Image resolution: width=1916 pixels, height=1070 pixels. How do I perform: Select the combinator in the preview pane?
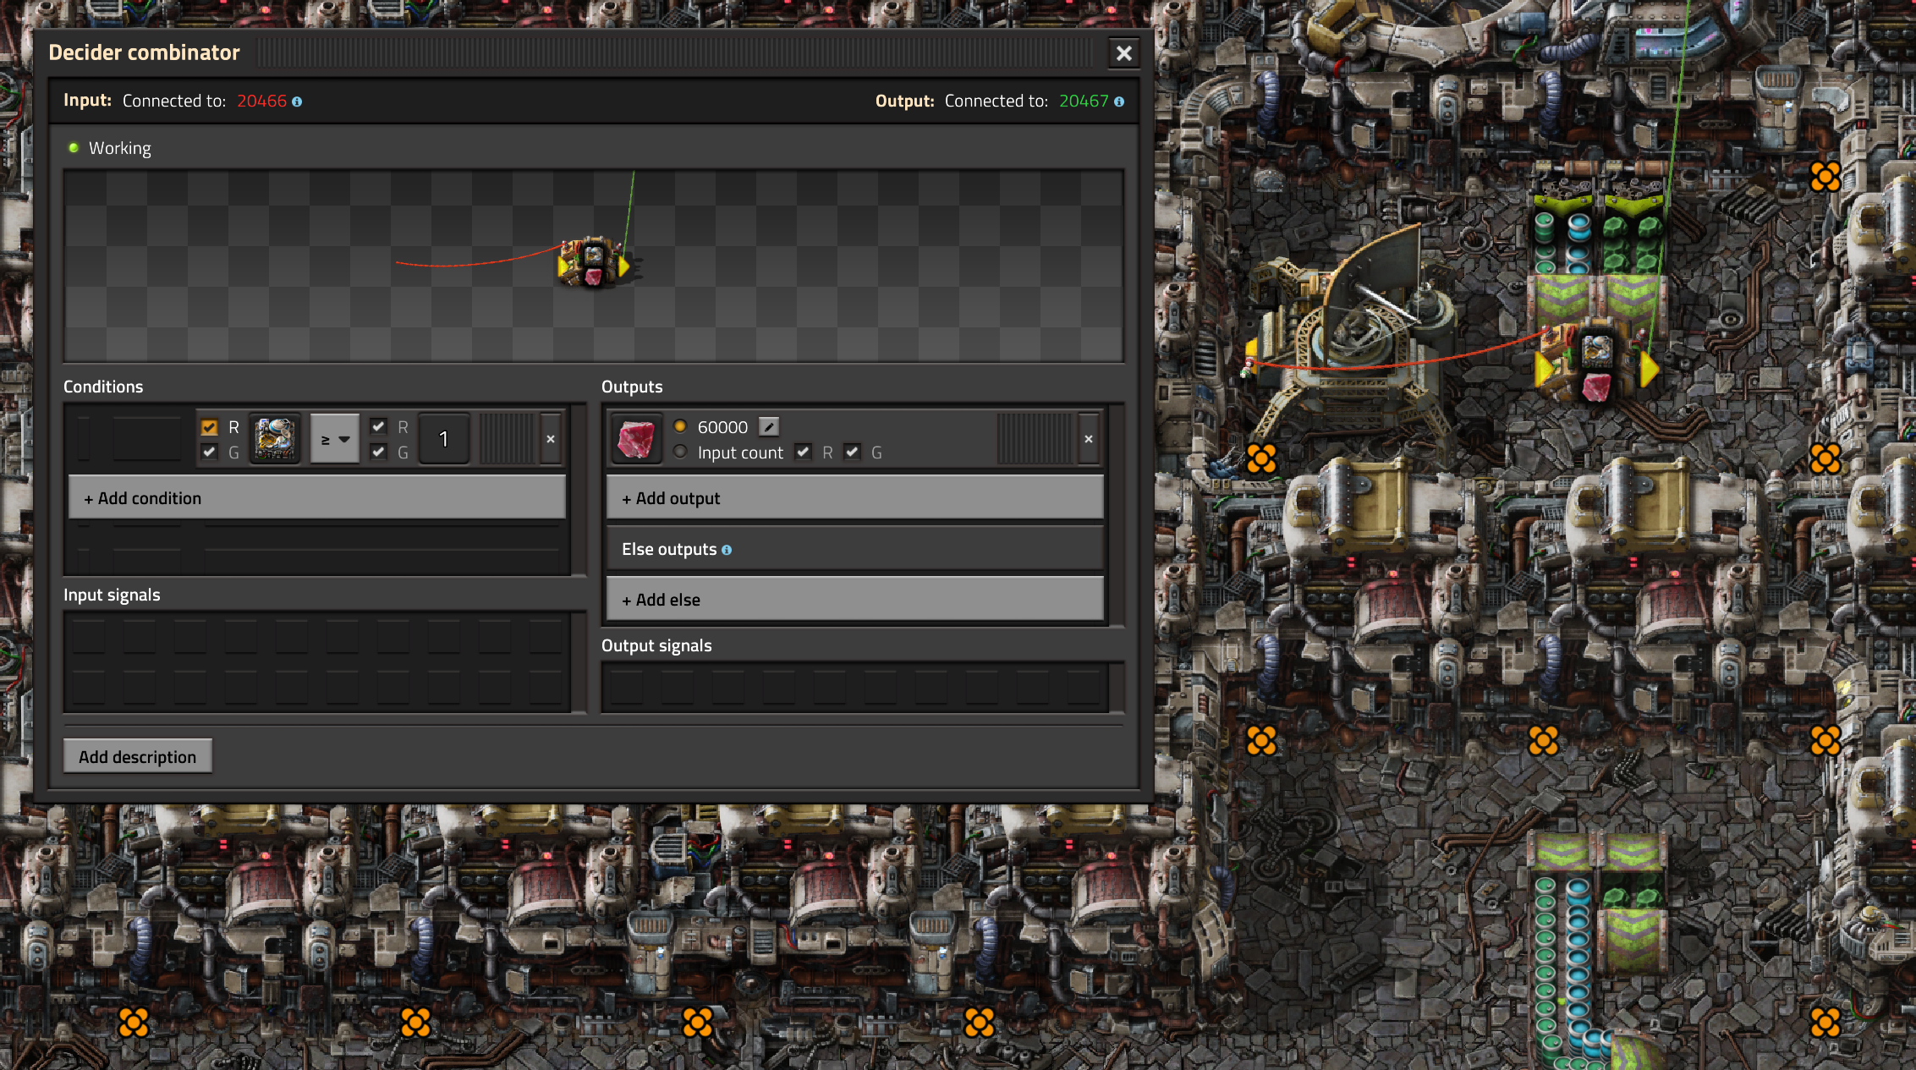pyautogui.click(x=594, y=262)
